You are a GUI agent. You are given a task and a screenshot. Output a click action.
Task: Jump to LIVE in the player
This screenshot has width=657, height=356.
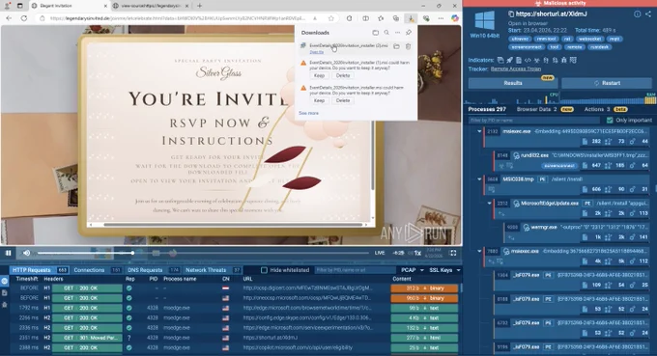(x=380, y=253)
